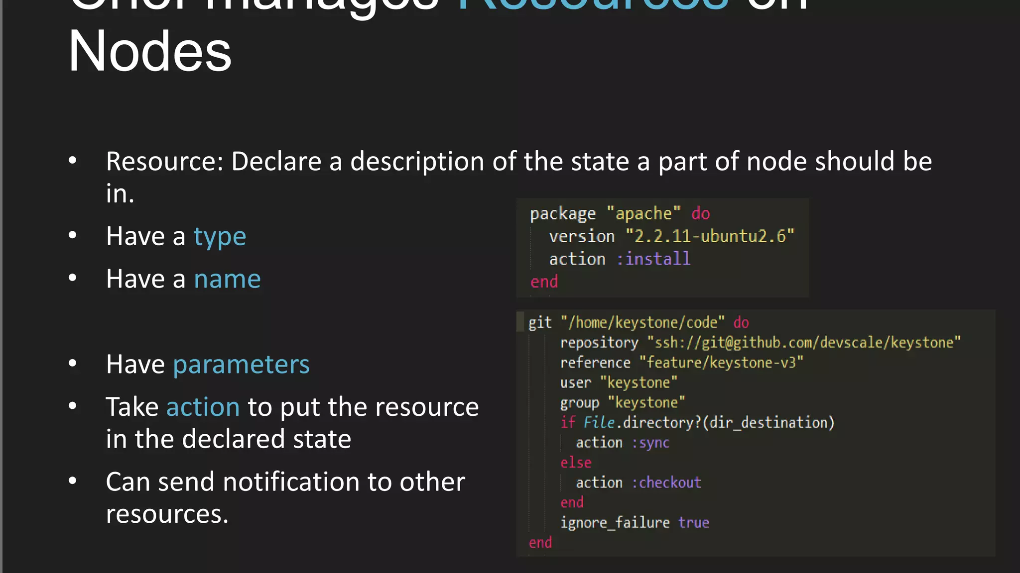Click the "action :checkout" code line

638,482
